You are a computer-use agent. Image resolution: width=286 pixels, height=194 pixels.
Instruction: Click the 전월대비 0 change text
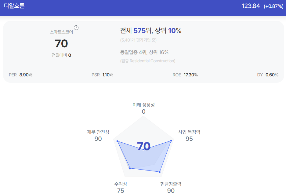click(x=61, y=55)
